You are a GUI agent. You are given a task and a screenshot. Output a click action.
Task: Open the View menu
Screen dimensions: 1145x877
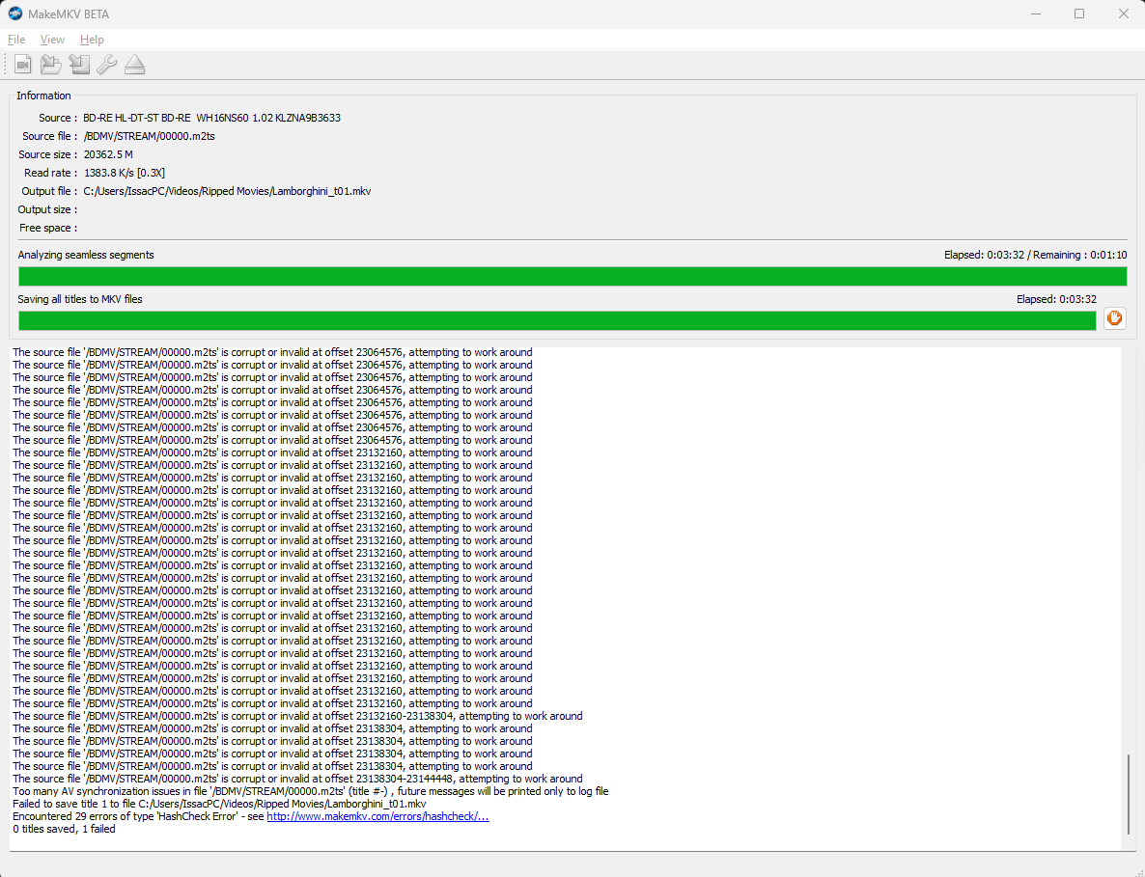tap(52, 40)
